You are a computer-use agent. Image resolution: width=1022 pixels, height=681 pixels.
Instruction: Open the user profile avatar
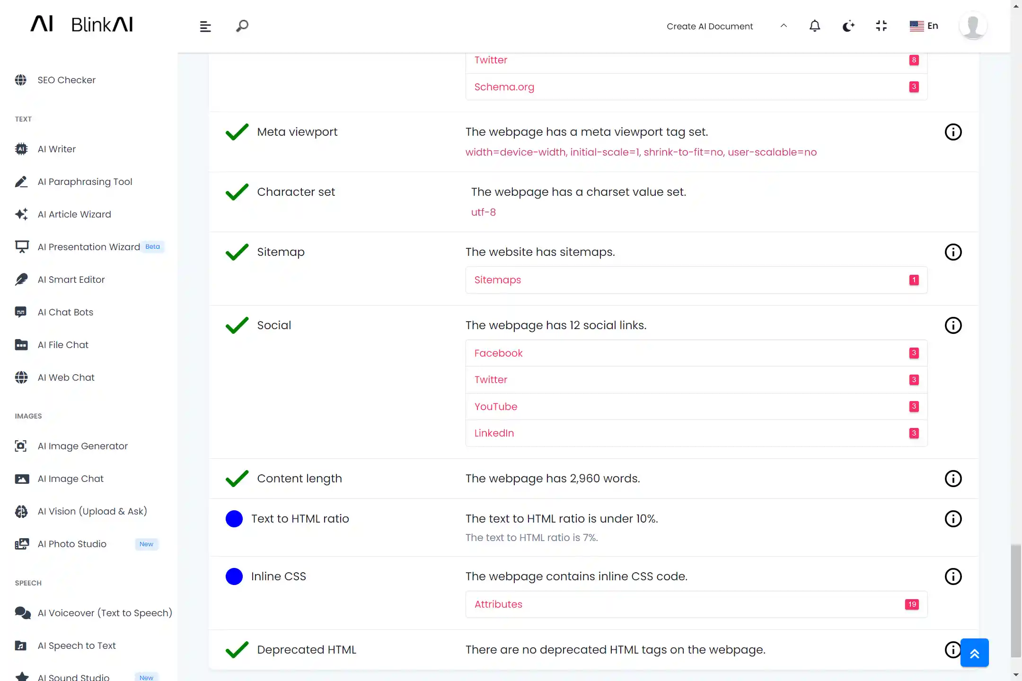[x=972, y=26]
